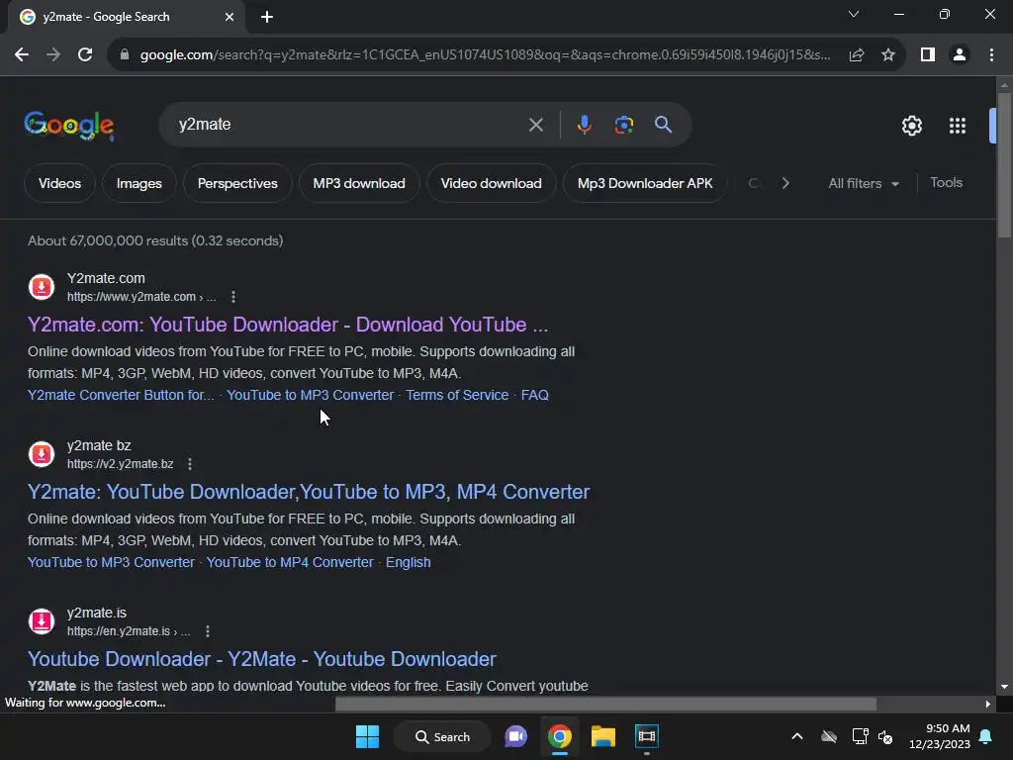The height and width of the screenshot is (760, 1013).
Task: Click the lock icon in the address bar
Action: tap(125, 55)
